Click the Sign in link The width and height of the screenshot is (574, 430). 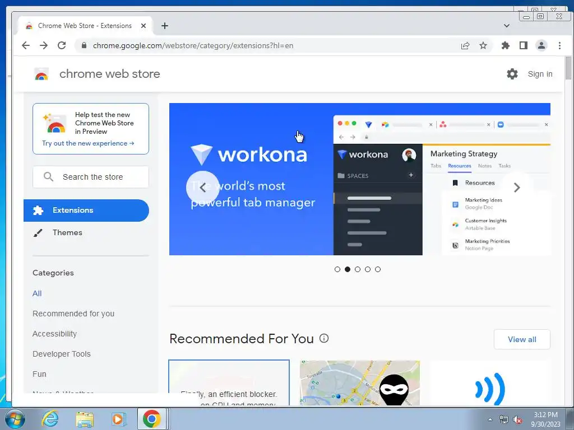pos(540,74)
